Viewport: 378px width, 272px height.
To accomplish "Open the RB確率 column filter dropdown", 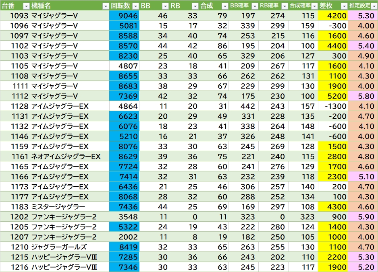I will 285,6.
